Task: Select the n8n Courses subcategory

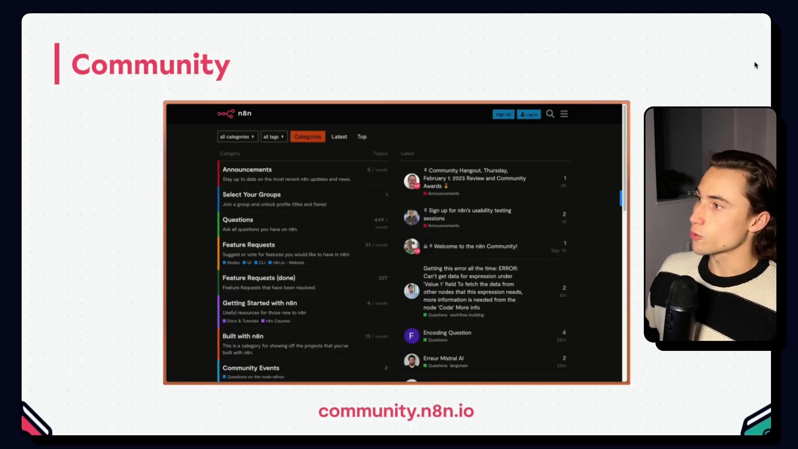Action: [x=276, y=321]
